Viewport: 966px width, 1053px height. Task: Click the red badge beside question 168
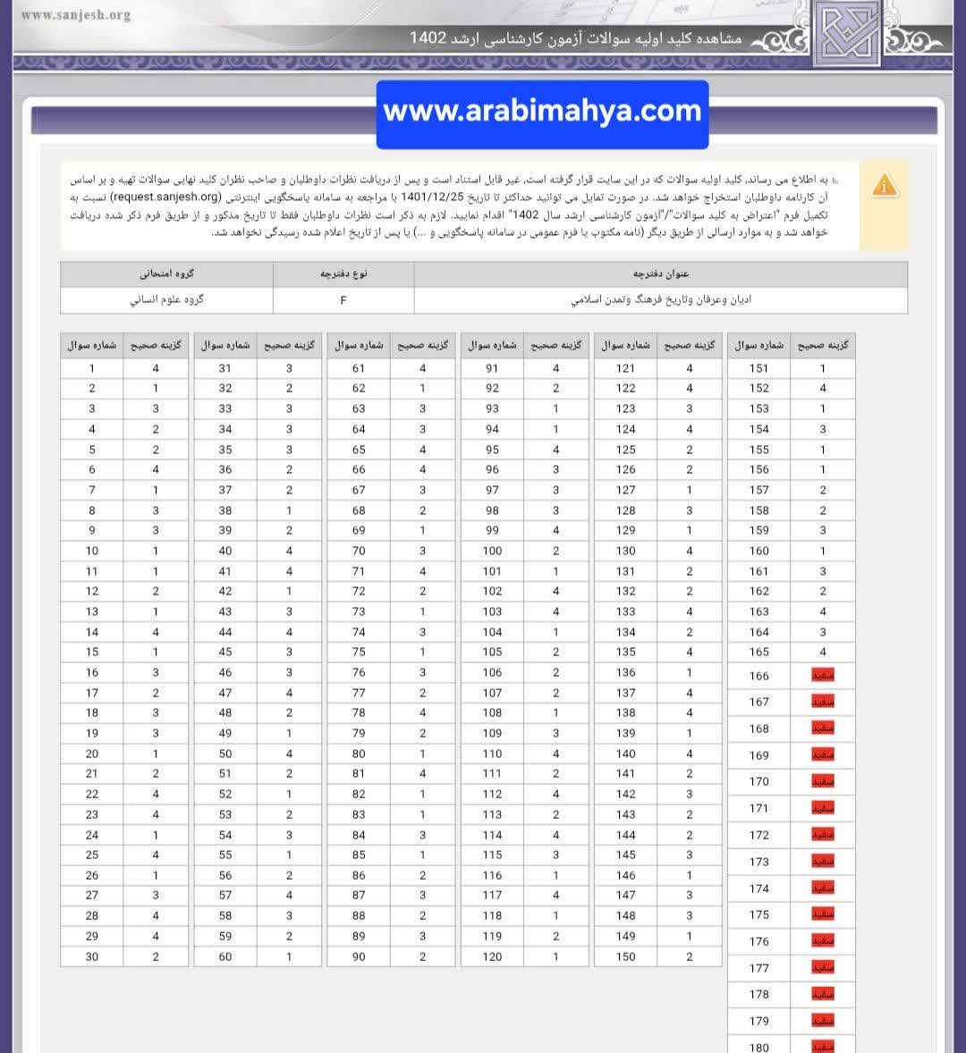point(822,729)
